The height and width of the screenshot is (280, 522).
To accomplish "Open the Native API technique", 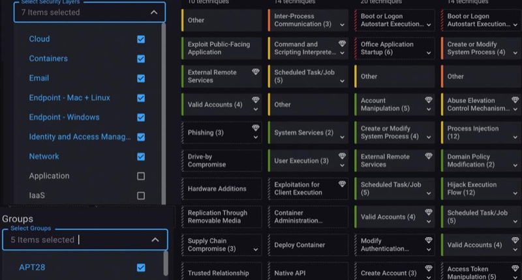I will click(x=308, y=272).
